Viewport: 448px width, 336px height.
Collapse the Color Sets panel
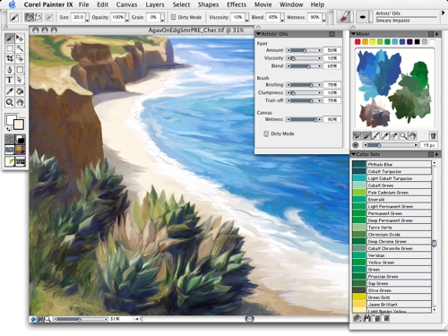[x=353, y=154]
